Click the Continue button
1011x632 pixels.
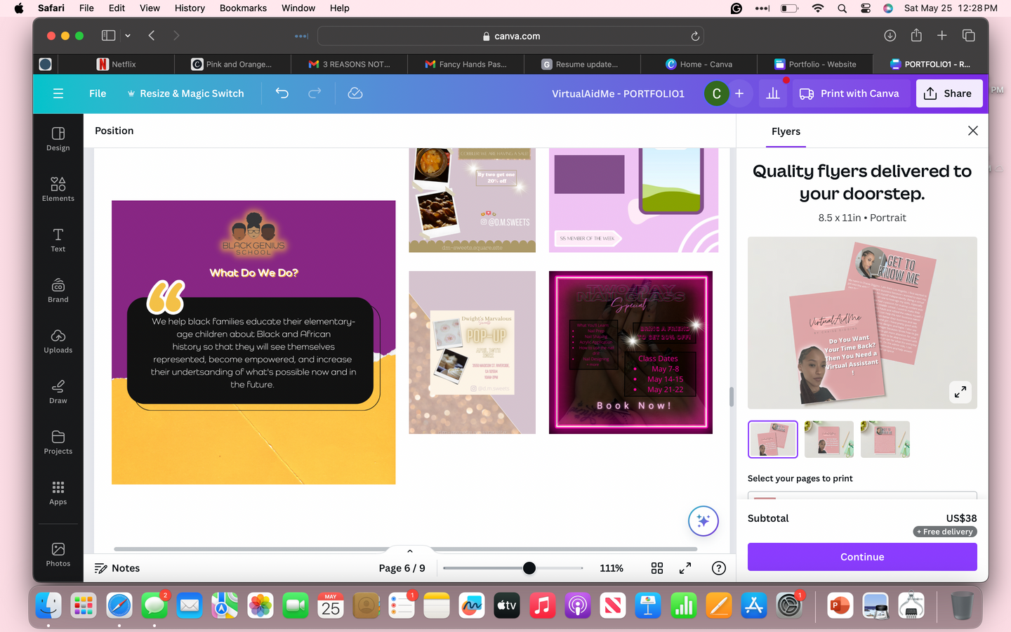click(861, 557)
